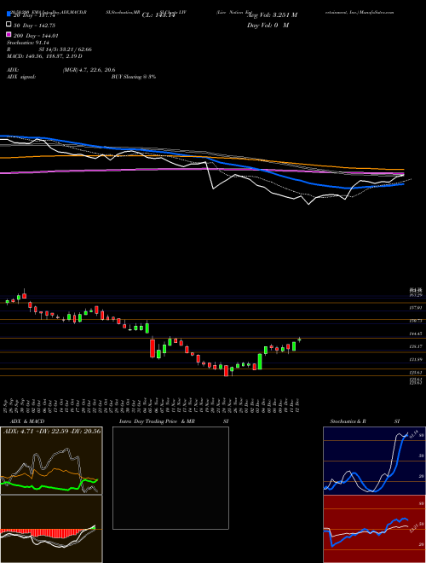Click the MACD values line in the header
426x563 pixels.
click(x=44, y=56)
